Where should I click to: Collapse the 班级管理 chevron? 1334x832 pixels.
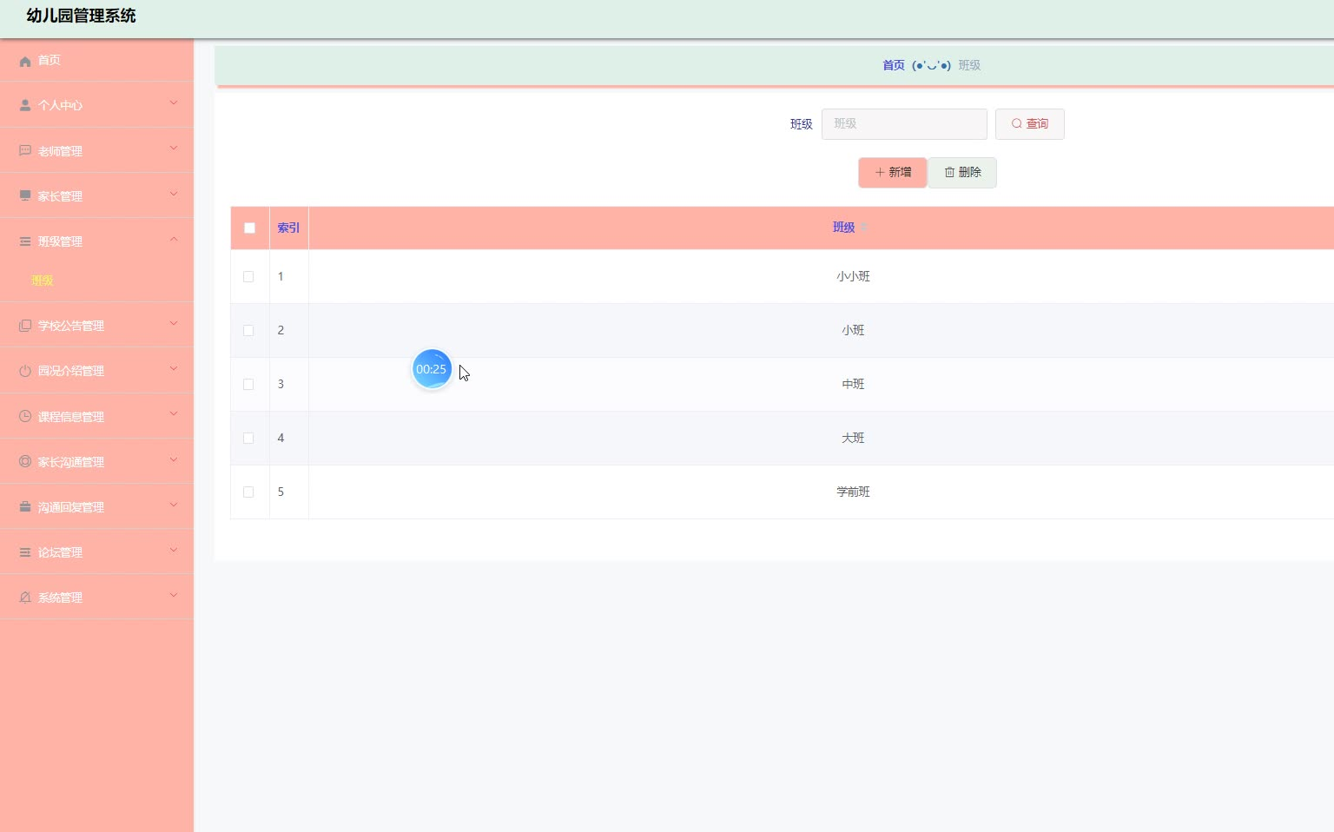(174, 239)
